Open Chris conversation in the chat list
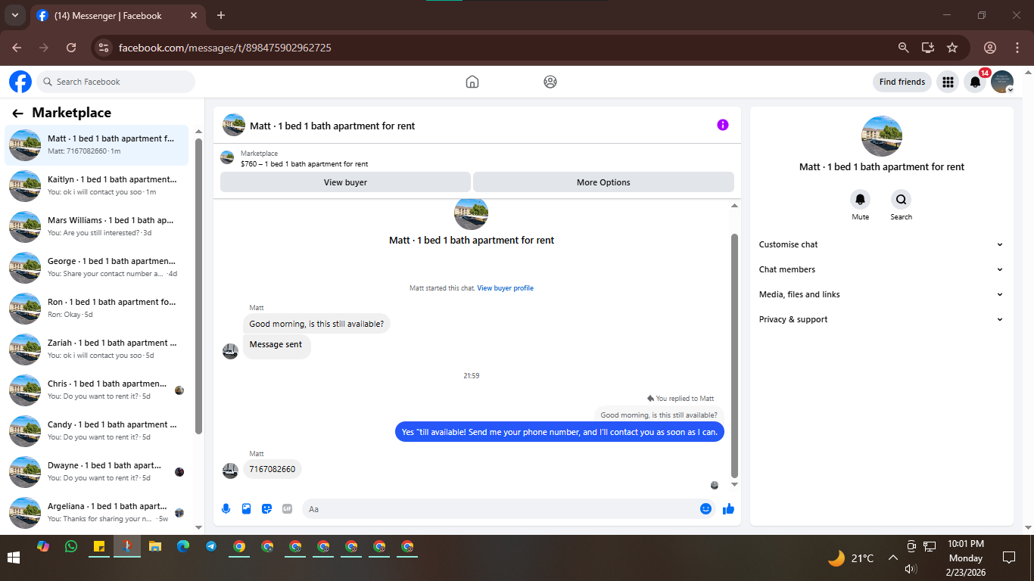 [97, 390]
